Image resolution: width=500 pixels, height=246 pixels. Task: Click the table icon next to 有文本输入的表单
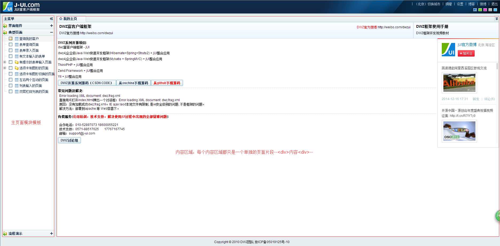[x=17, y=57]
